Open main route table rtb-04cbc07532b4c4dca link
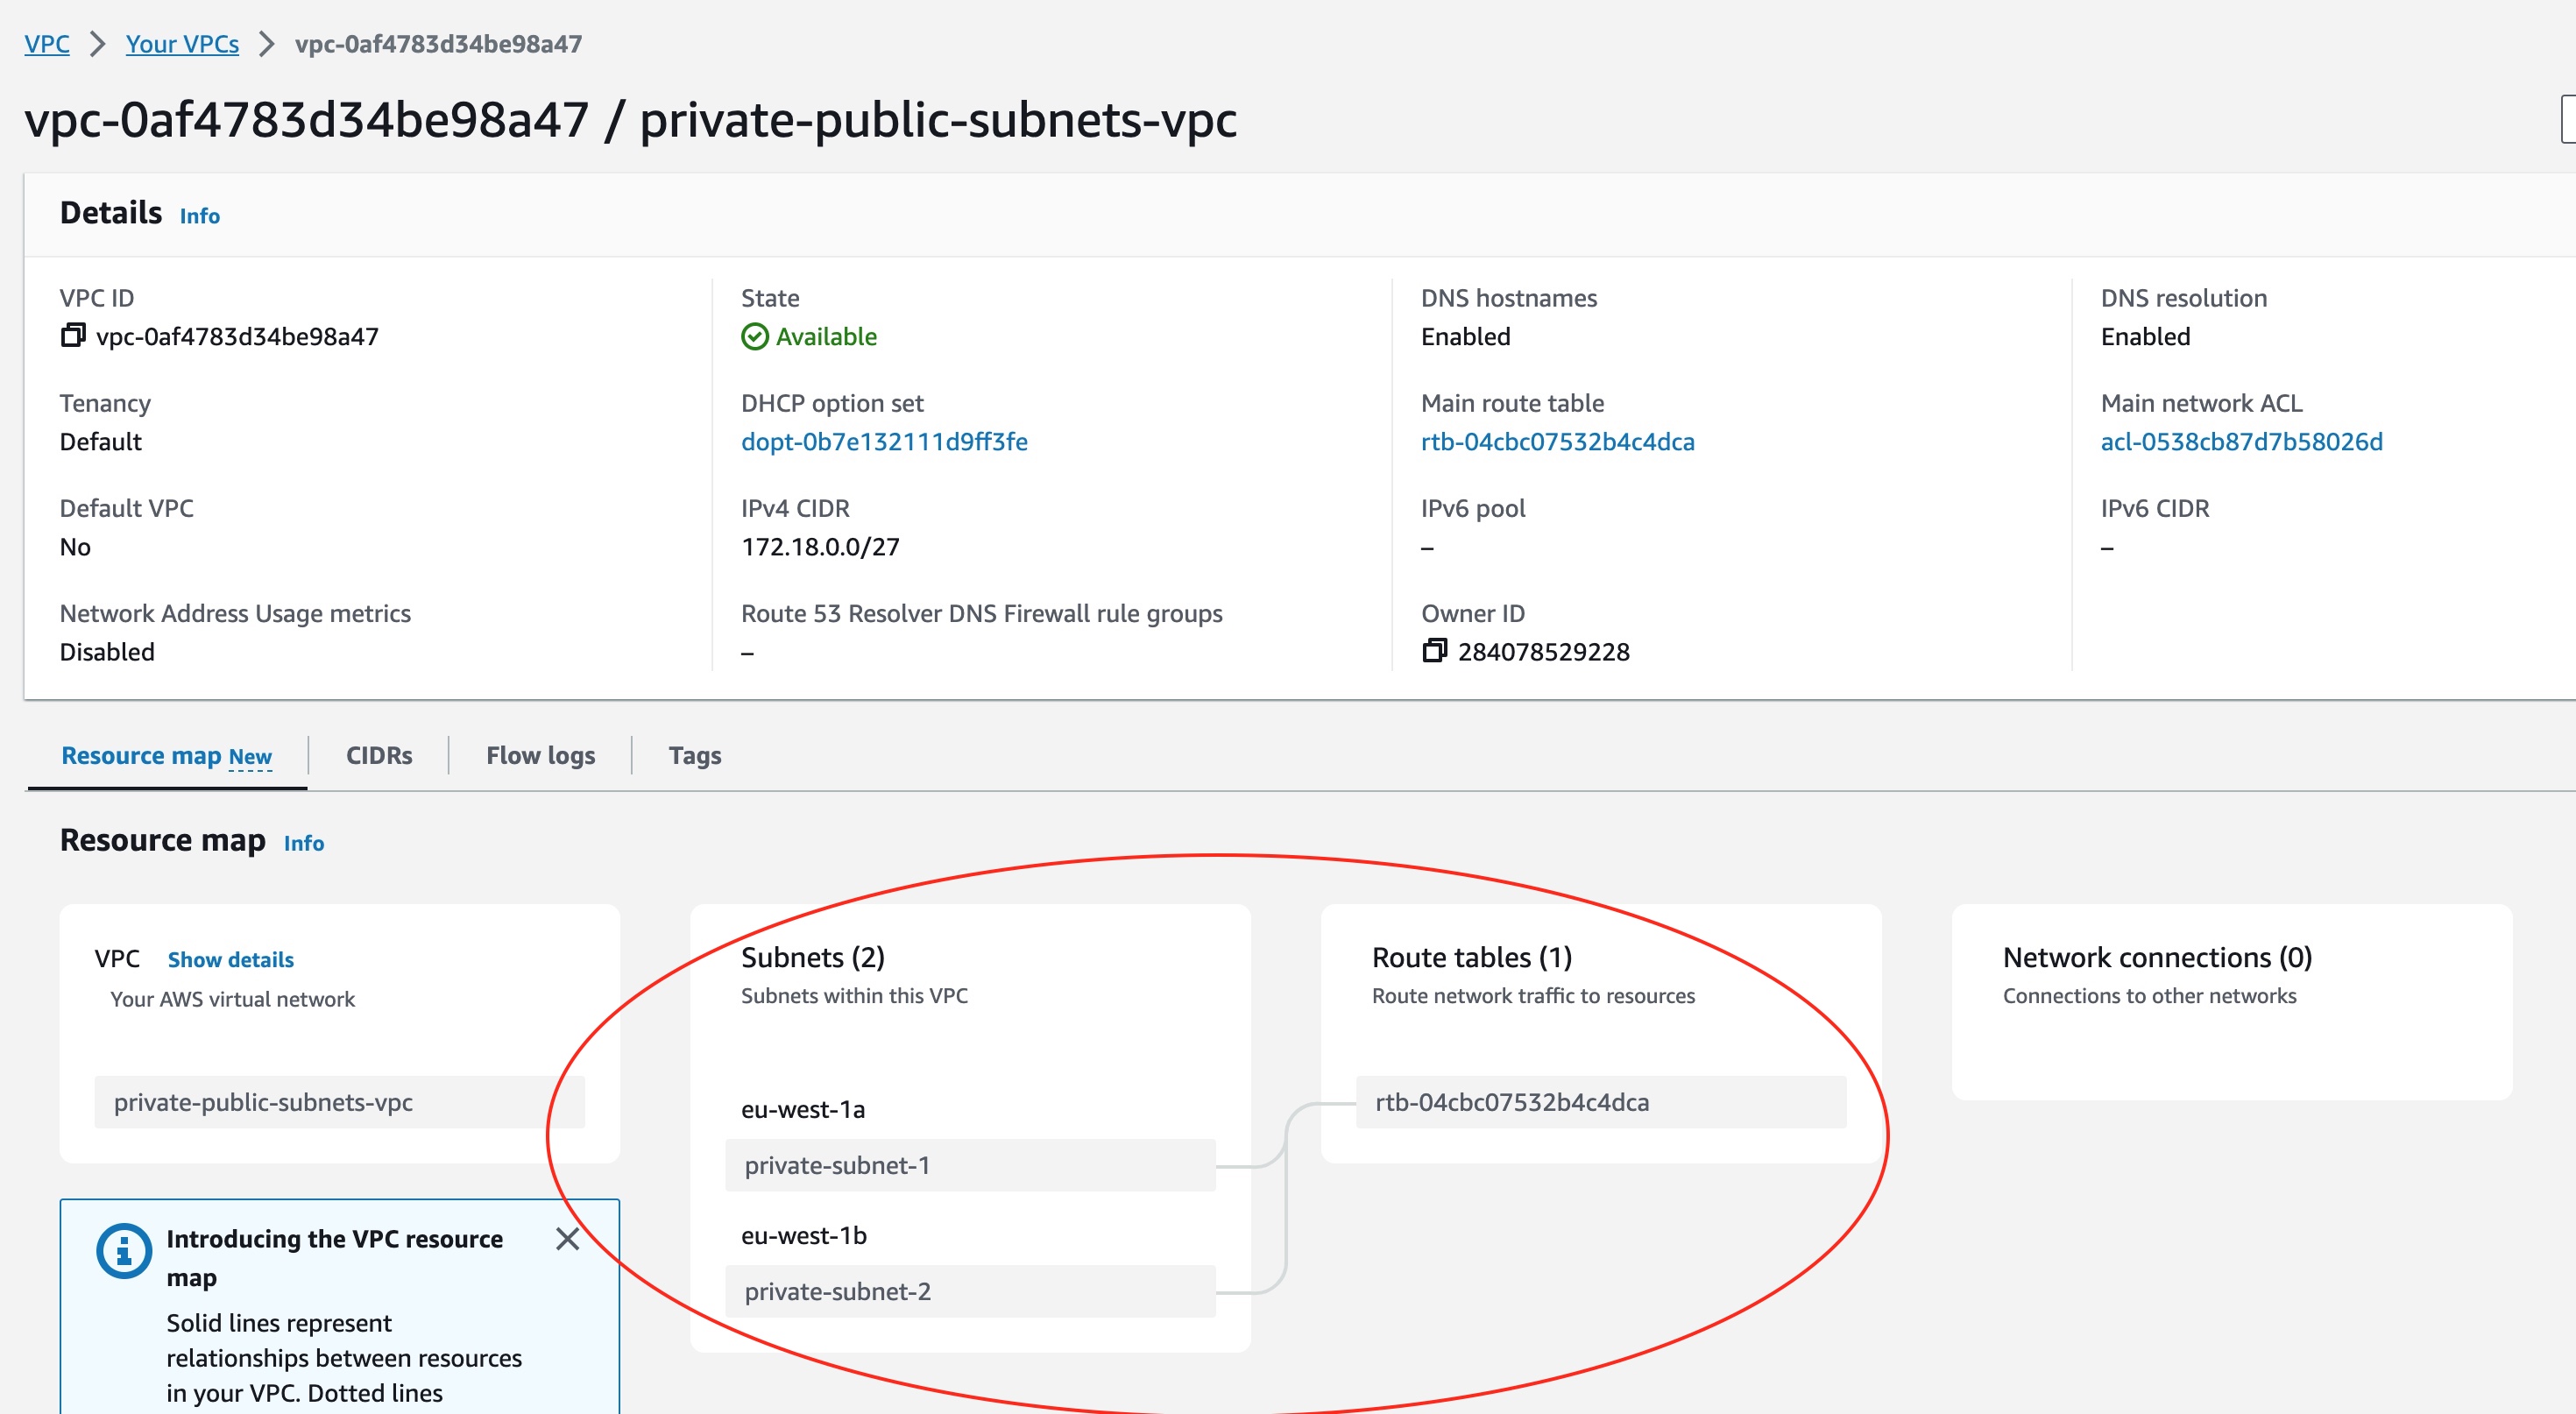This screenshot has width=2576, height=1414. coord(1557,442)
